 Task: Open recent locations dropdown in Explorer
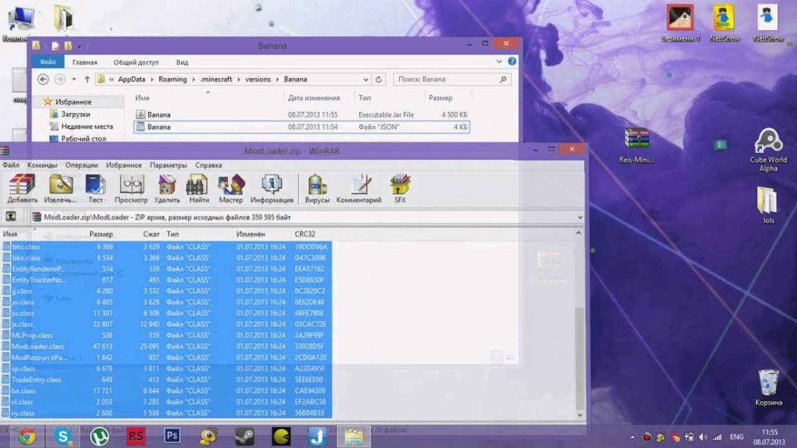[x=74, y=80]
